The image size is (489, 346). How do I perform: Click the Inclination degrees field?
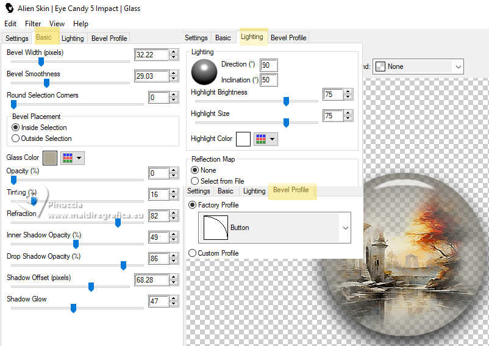tap(268, 80)
